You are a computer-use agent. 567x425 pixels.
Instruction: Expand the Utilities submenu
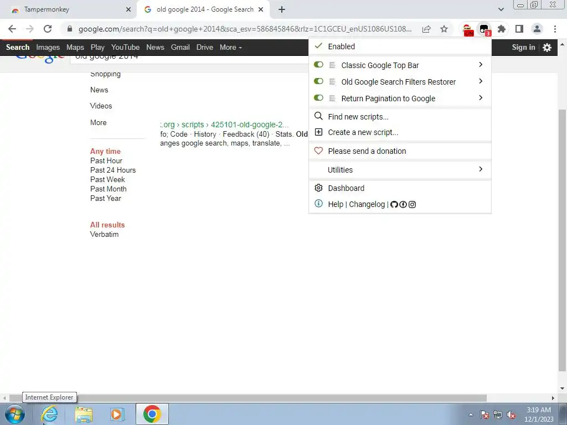point(400,170)
